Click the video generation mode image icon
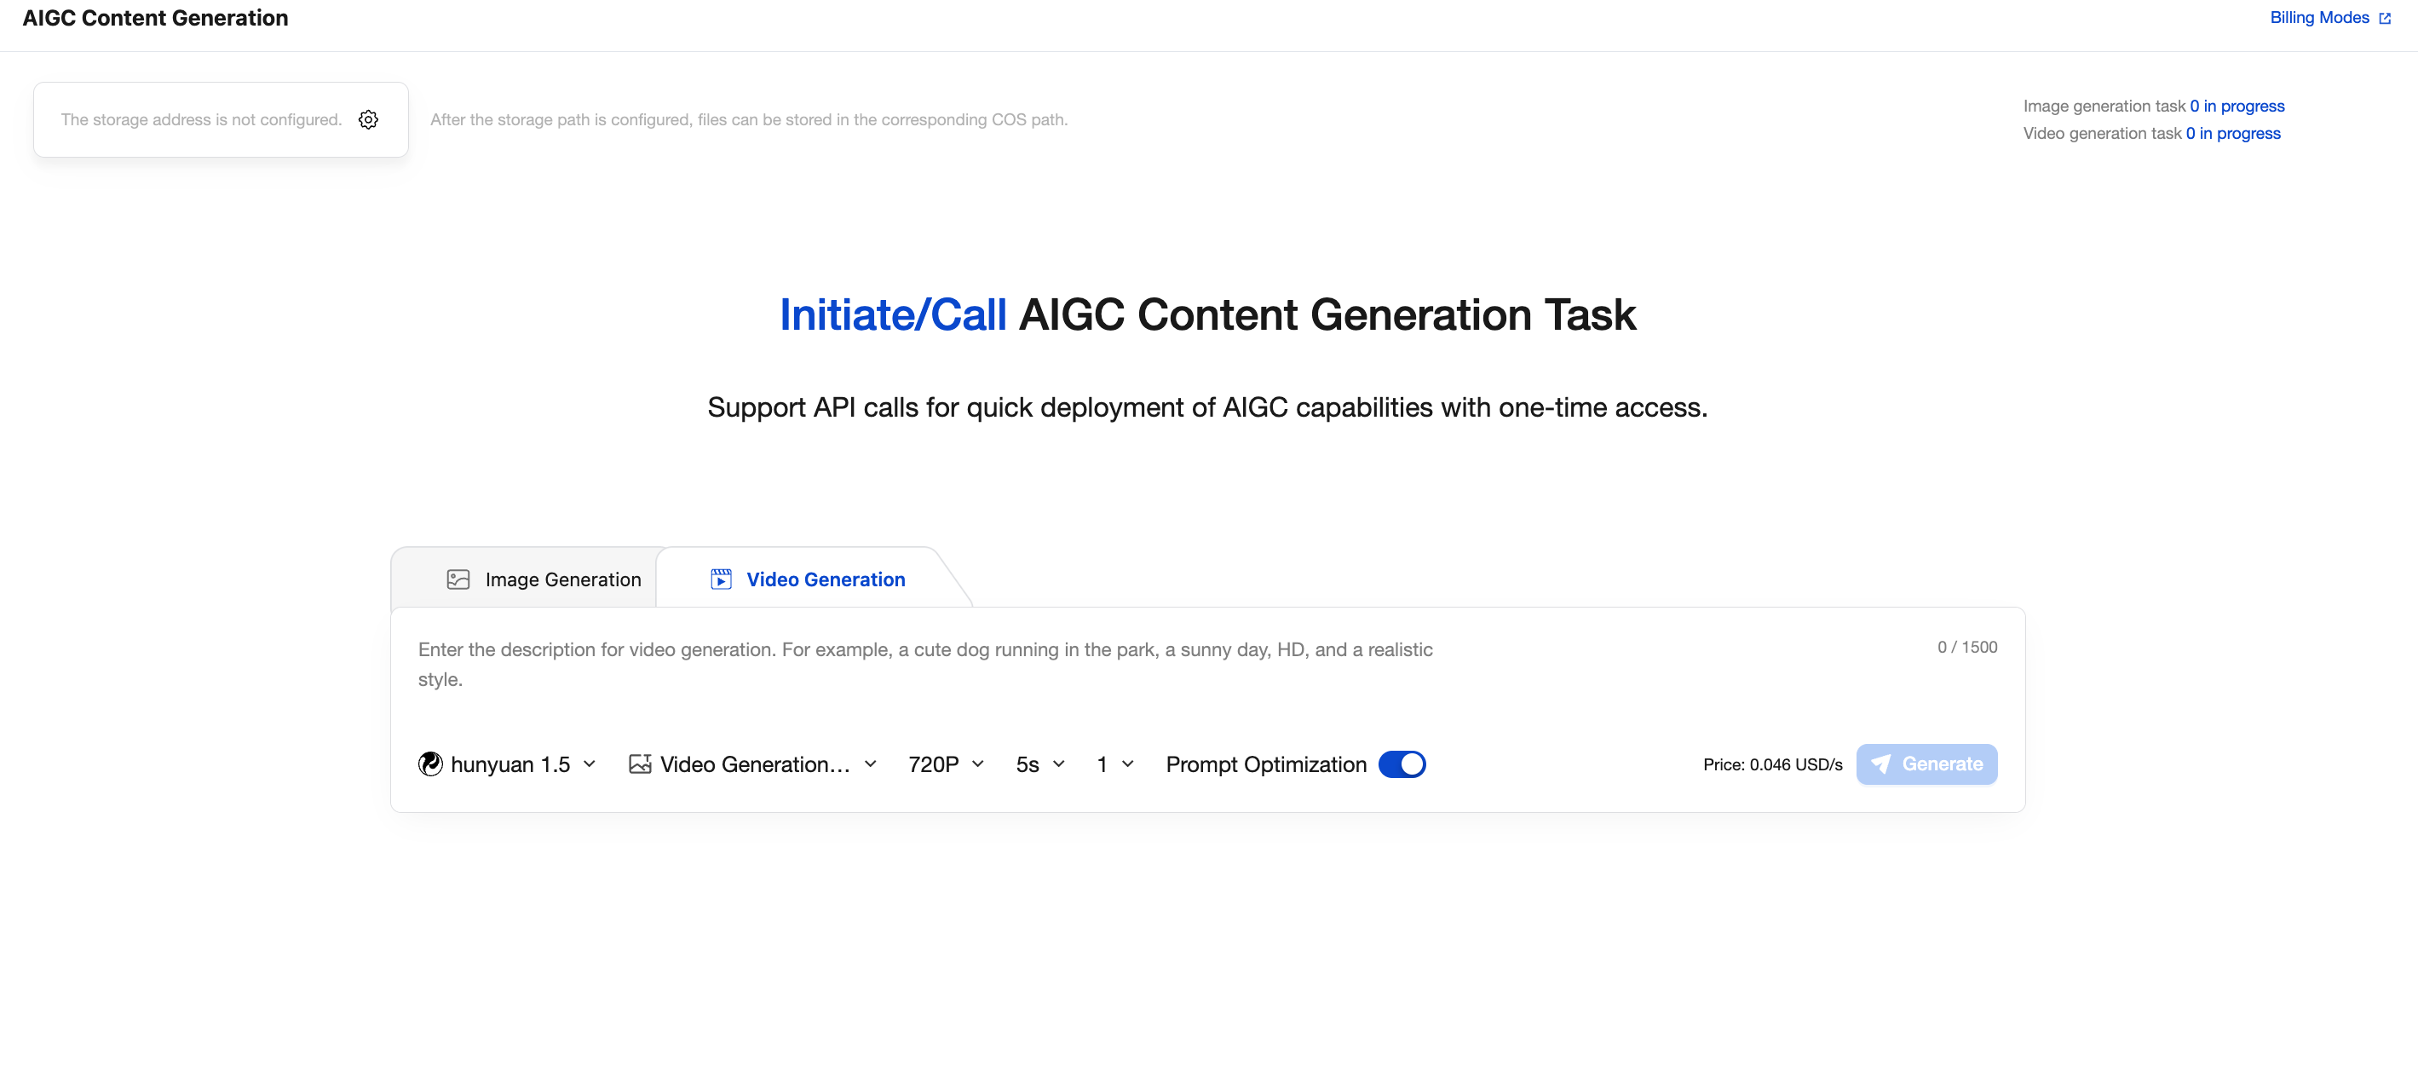 [640, 764]
